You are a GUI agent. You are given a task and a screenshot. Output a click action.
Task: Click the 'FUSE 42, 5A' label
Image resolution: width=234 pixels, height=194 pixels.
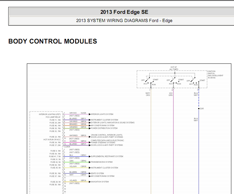pyautogui.click(x=56, y=162)
